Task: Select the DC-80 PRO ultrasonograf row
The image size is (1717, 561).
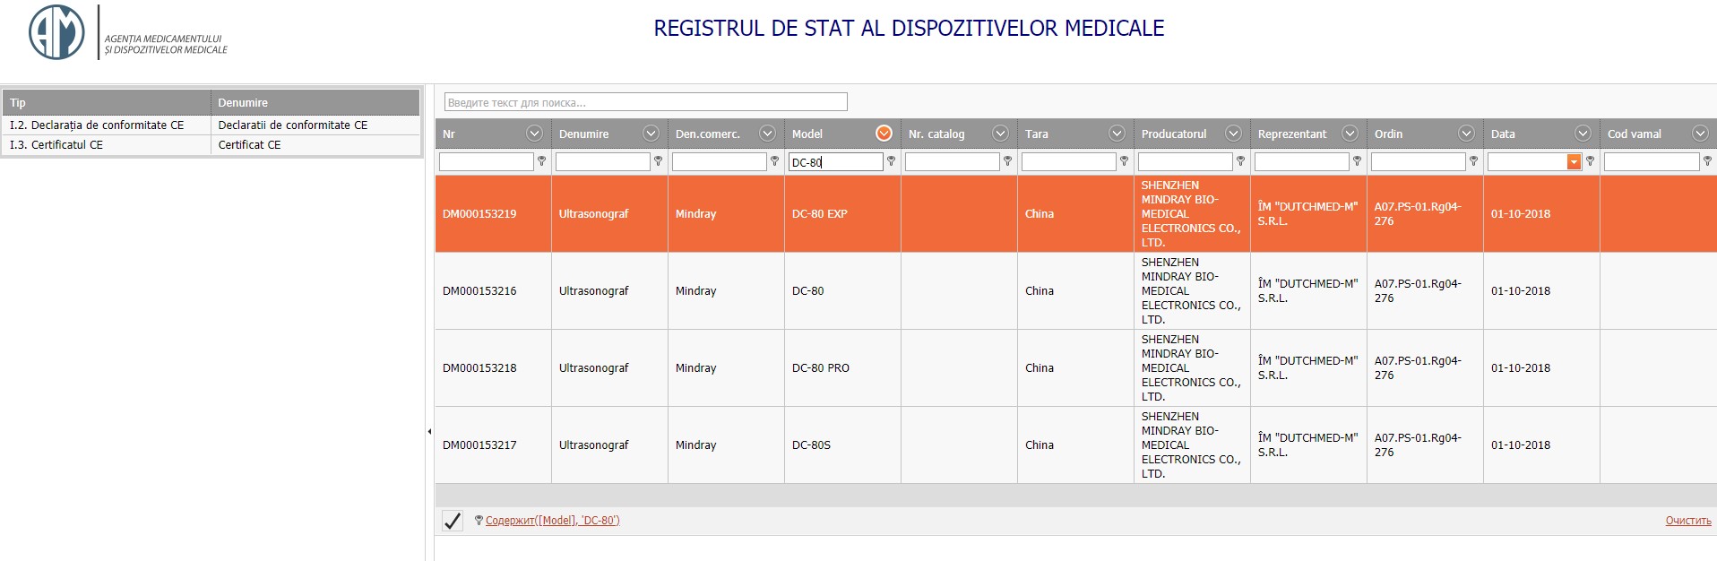Action: [820, 368]
